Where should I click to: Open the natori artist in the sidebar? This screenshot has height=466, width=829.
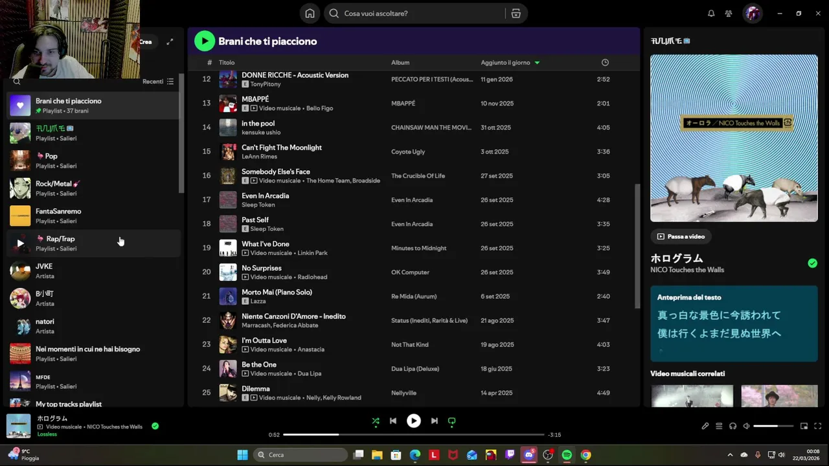(x=94, y=326)
